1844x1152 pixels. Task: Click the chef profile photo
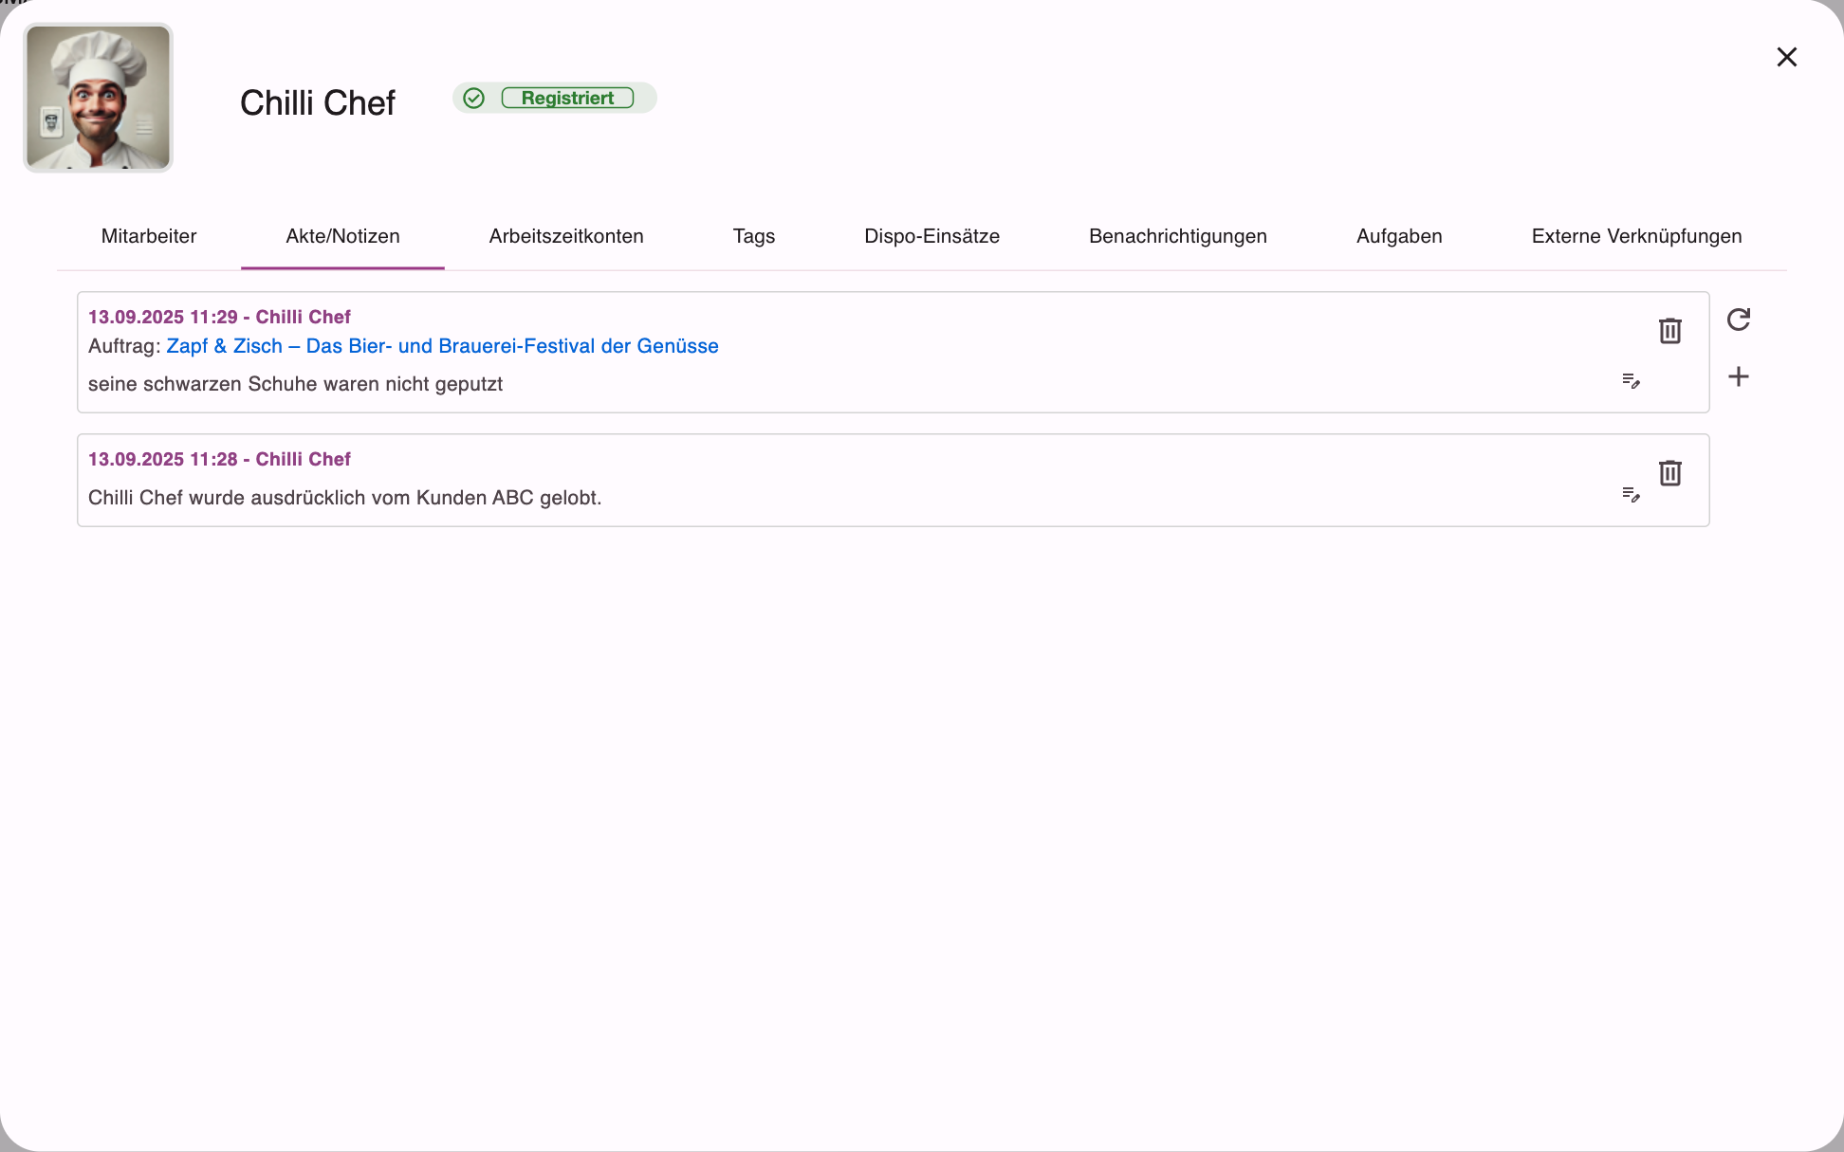tap(98, 98)
